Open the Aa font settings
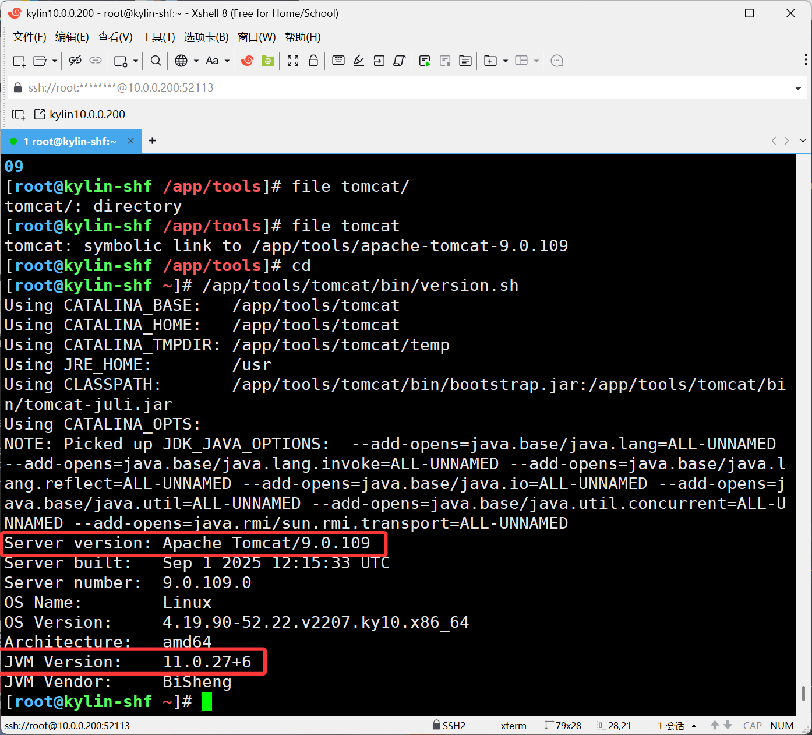This screenshot has width=812, height=735. click(212, 61)
